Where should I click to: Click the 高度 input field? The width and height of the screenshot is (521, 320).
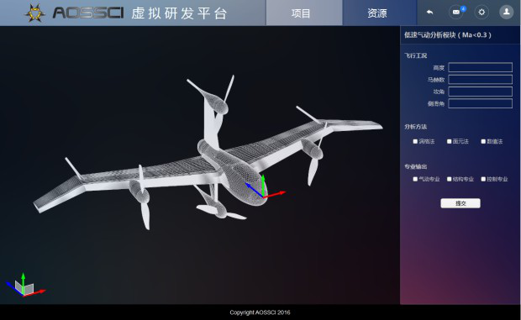tap(480, 67)
